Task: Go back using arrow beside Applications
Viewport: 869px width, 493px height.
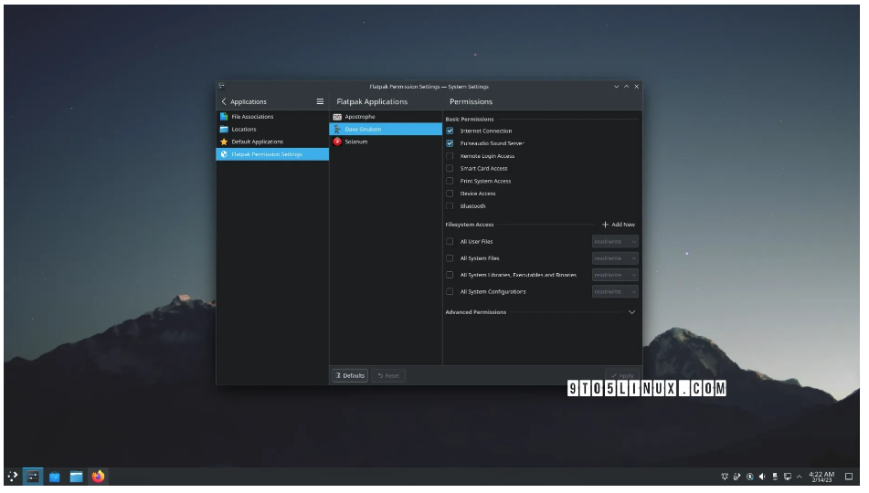Action: 224,102
